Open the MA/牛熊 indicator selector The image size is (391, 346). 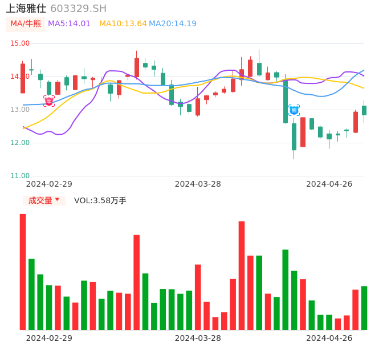click(26, 24)
